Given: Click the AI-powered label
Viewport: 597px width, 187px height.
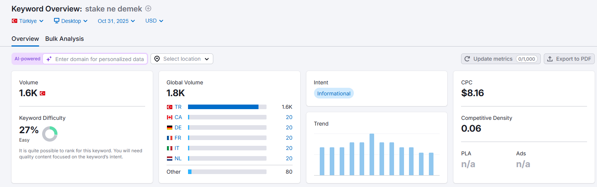Looking at the screenshot, I should tap(27, 59).
